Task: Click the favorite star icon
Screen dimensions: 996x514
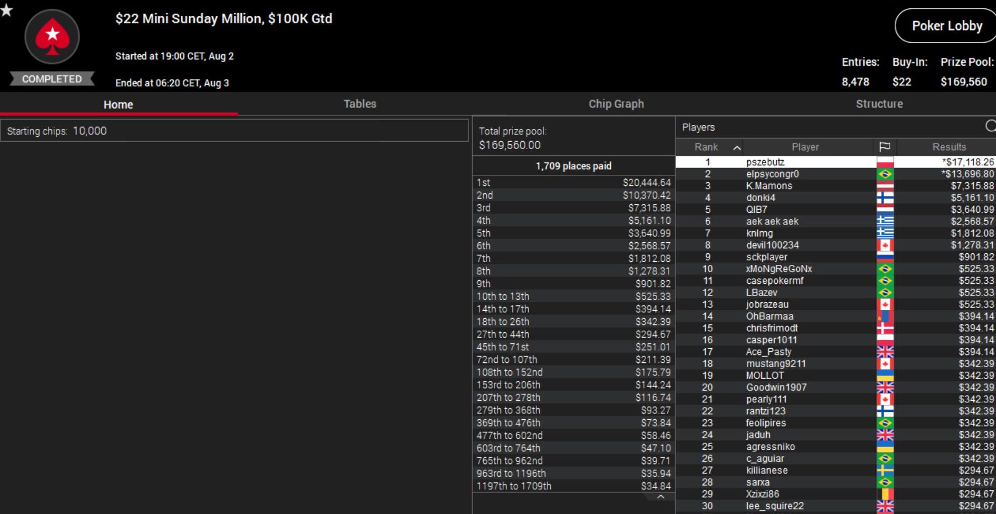Action: click(x=6, y=10)
